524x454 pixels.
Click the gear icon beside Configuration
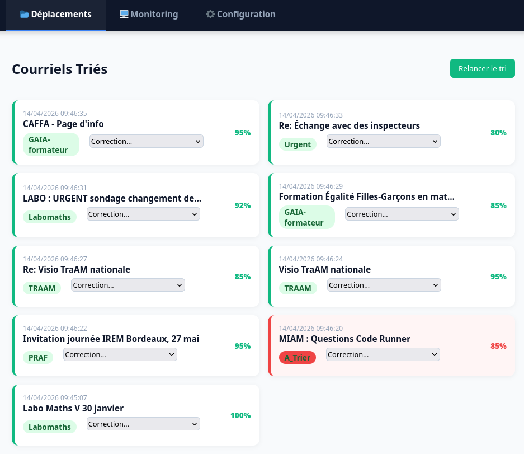(x=210, y=15)
